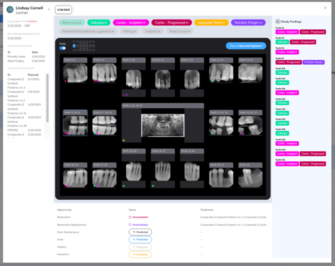
Task: Click Predicted status for Endo
Action: point(140,239)
